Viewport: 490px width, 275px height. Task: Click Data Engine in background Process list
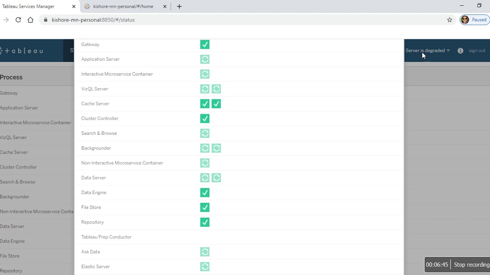[12, 241]
